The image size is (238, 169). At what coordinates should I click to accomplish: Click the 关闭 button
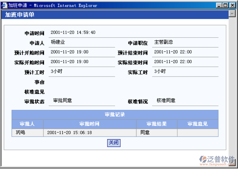pos(114,143)
